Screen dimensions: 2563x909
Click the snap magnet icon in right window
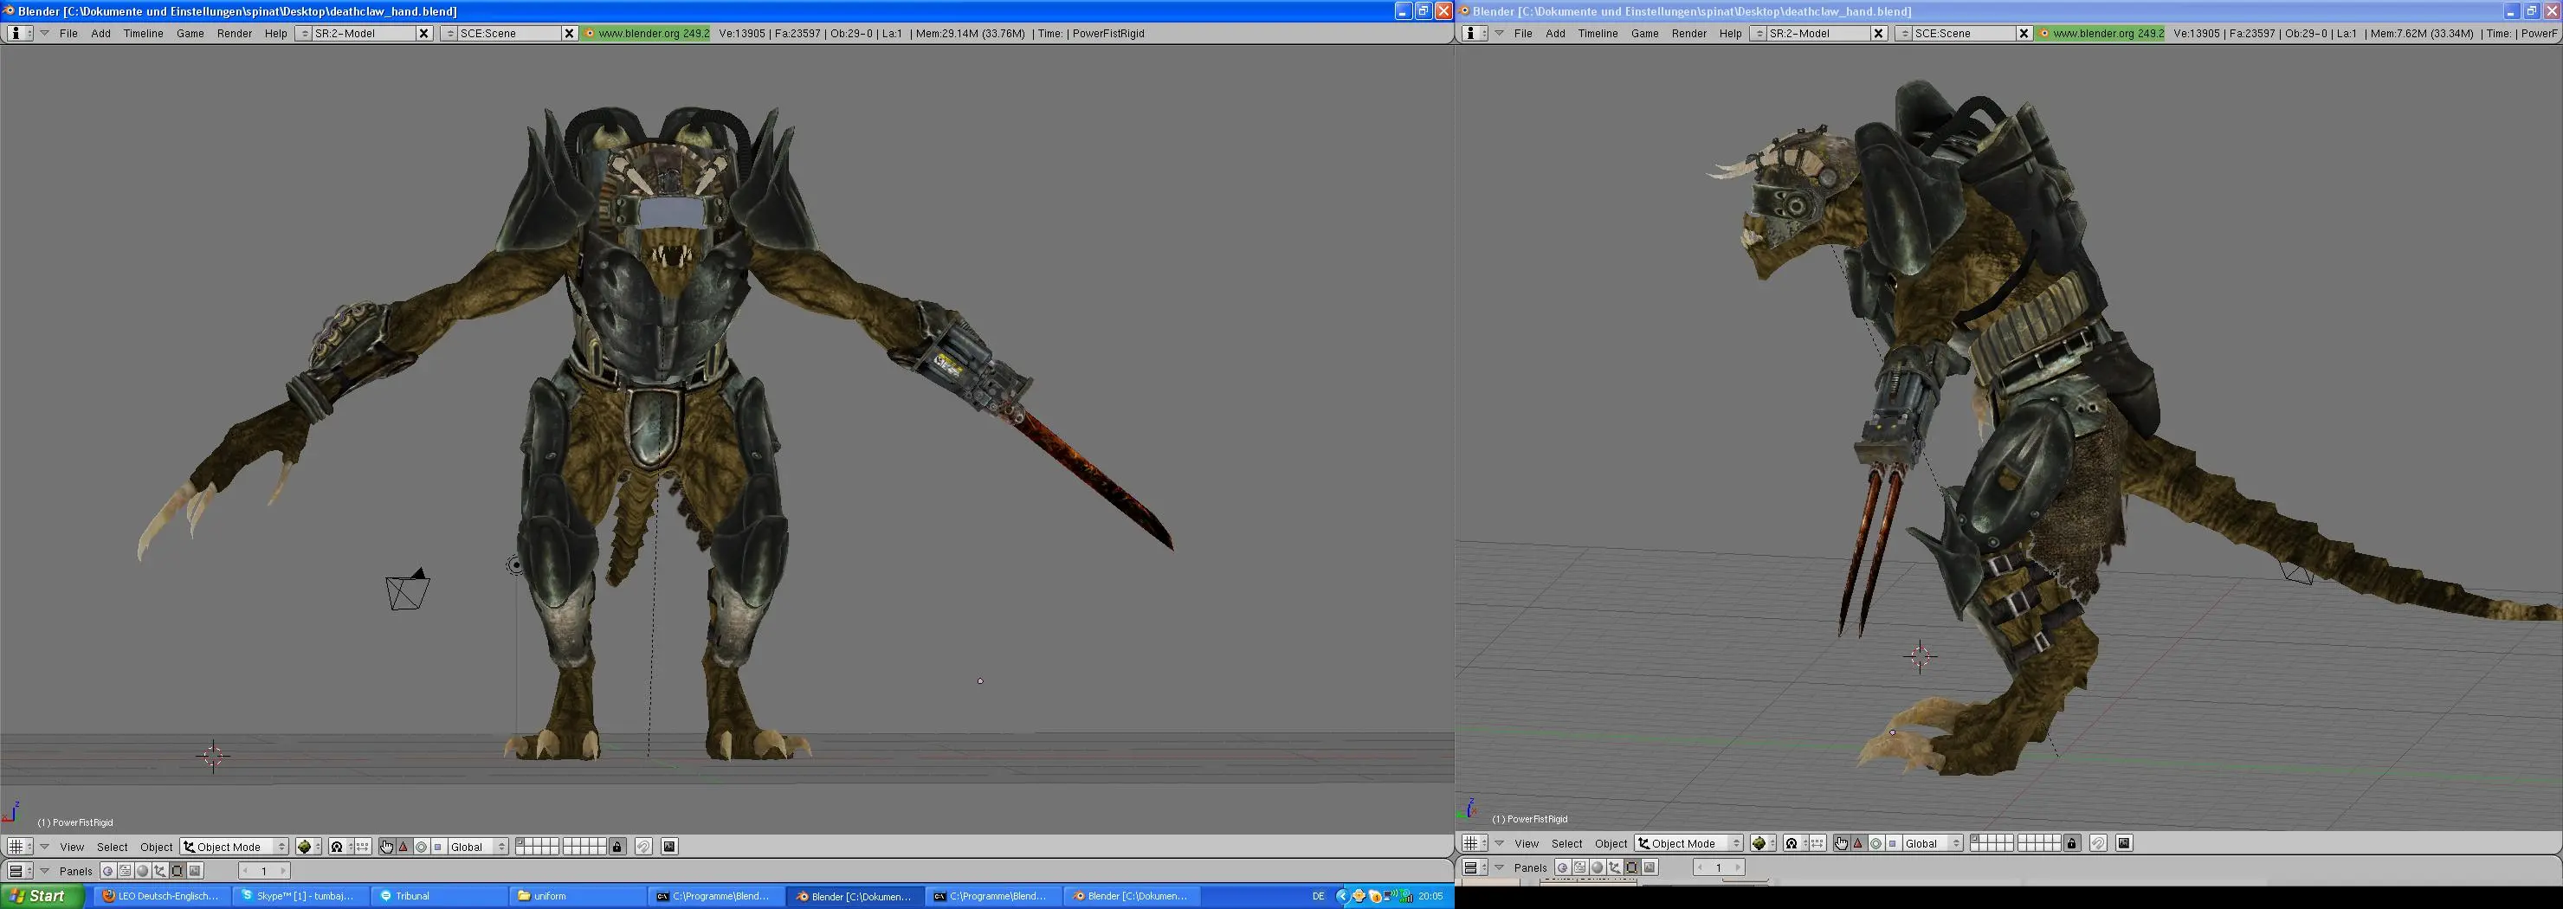2098,843
